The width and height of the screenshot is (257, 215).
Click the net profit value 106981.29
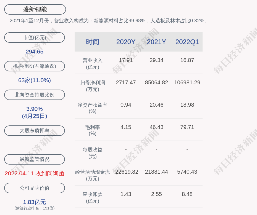(187, 82)
